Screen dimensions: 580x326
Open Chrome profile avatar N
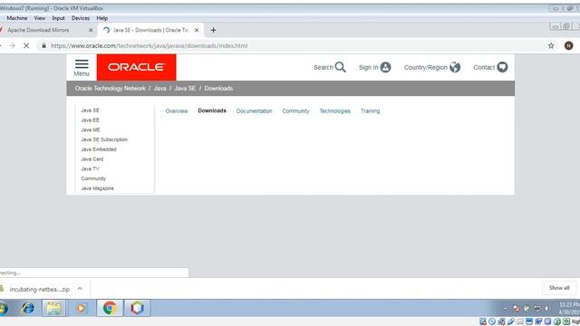click(568, 46)
